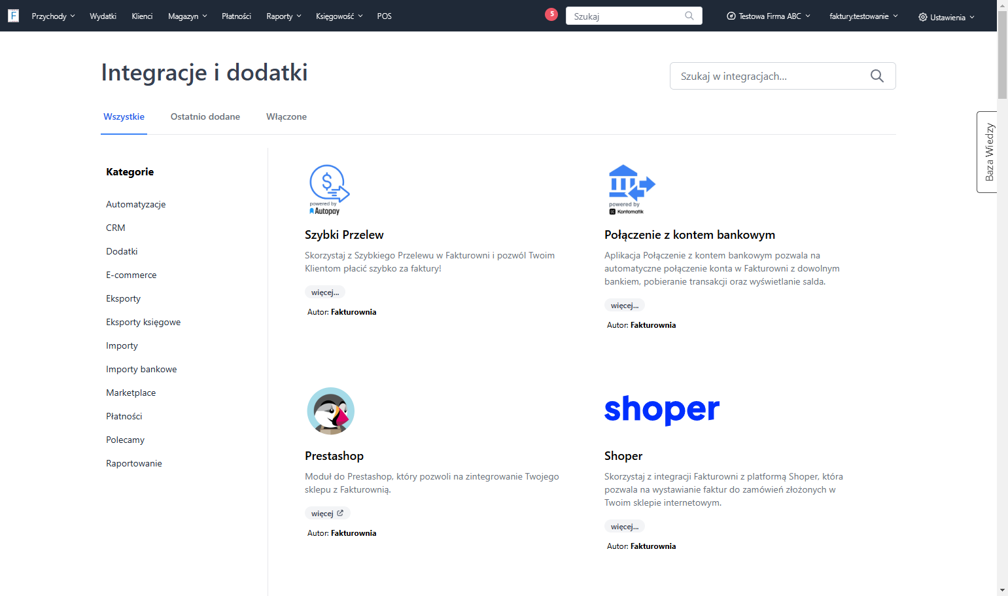Open the Prestashop title link
This screenshot has height=596, width=1008.
point(334,456)
